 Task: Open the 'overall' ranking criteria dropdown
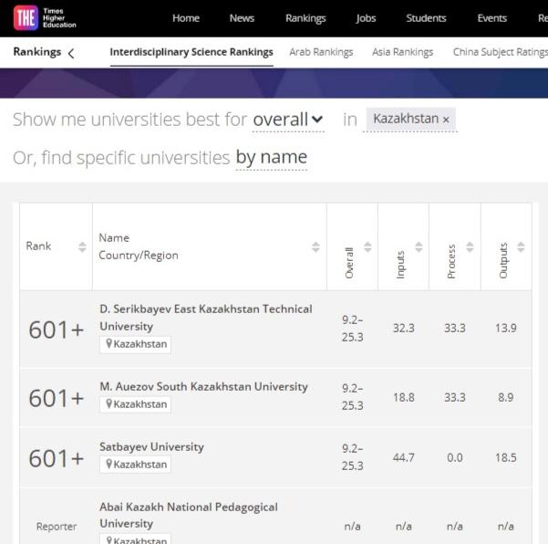(x=288, y=120)
